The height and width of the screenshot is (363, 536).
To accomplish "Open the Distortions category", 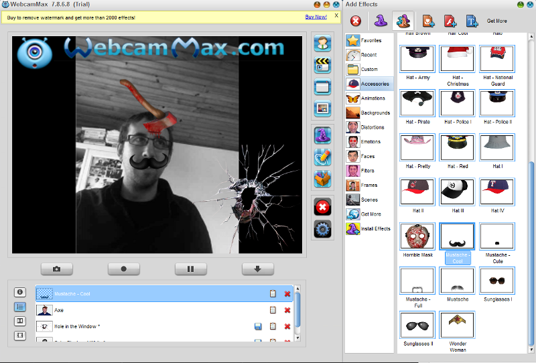I will tap(369, 127).
